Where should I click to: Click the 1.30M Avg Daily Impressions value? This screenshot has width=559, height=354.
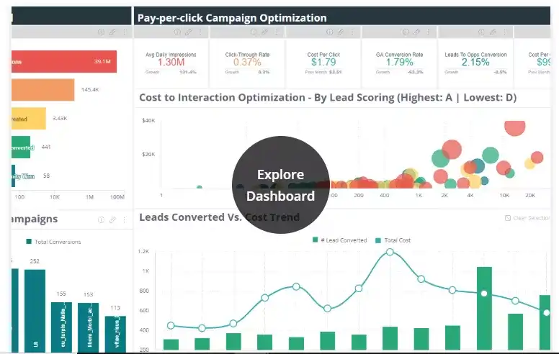(171, 63)
